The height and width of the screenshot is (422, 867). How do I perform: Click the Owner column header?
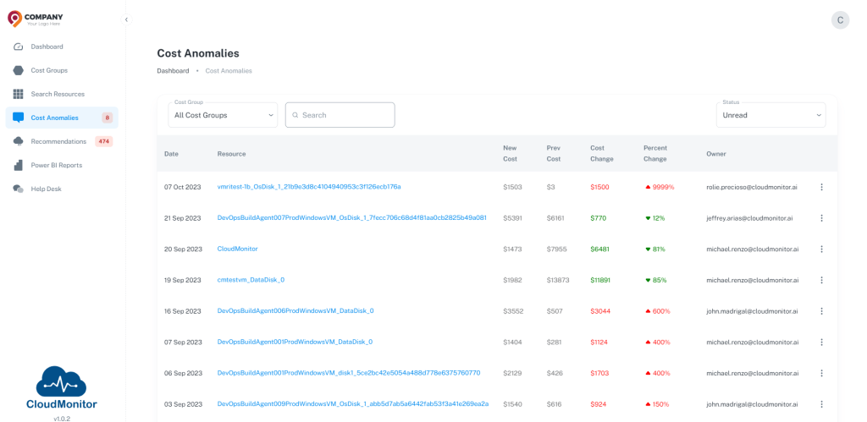pos(716,154)
